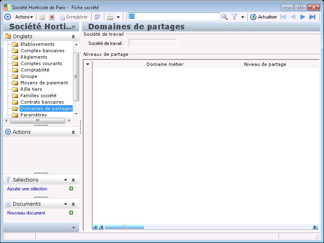Viewport: 324px width, 243px height.
Task: Open the Comptabilité folder
Action: tap(35, 70)
